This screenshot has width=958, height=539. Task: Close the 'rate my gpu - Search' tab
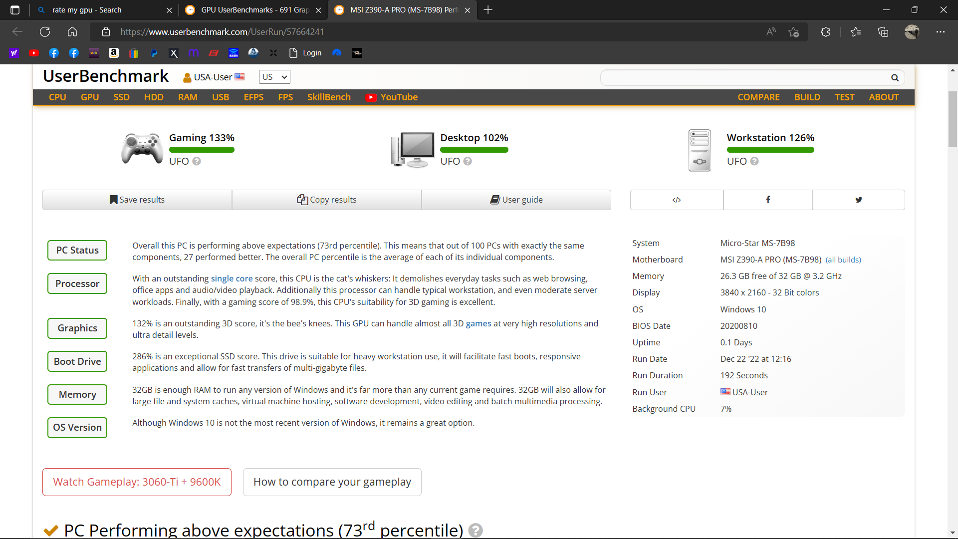pos(169,10)
